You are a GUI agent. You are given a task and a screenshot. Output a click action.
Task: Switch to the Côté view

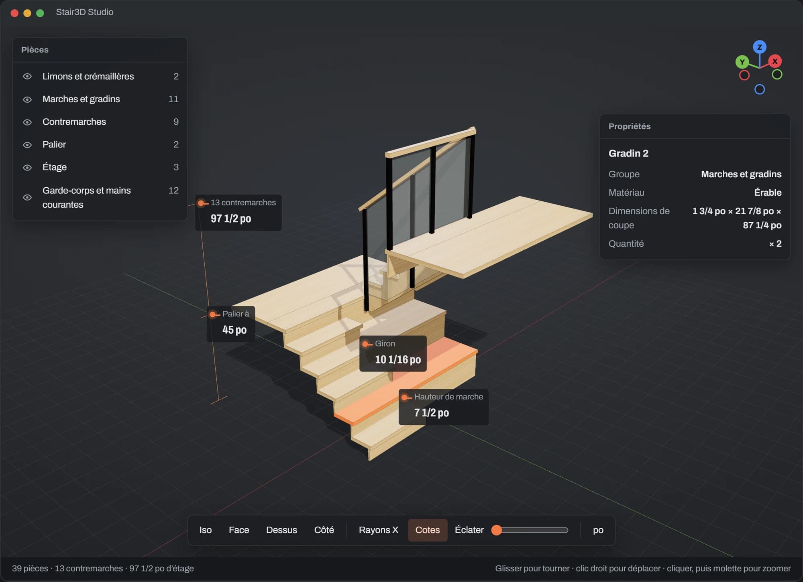(324, 530)
